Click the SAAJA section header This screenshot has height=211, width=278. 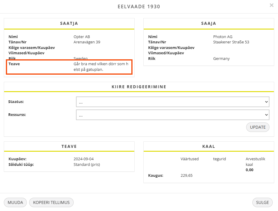coord(208,24)
